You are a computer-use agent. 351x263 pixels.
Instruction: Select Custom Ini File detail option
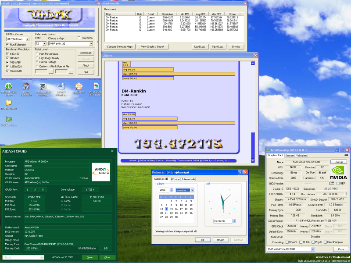pyautogui.click(x=37, y=66)
